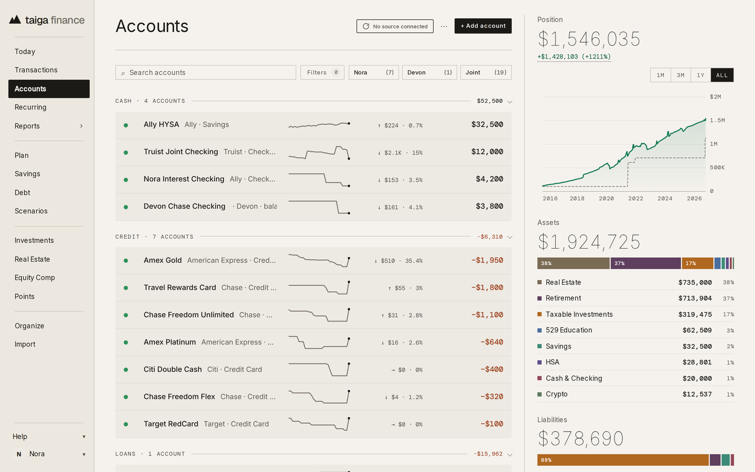The height and width of the screenshot is (472, 755).
Task: Open the Chase Freedom Unlimited account row
Action: tap(314, 315)
